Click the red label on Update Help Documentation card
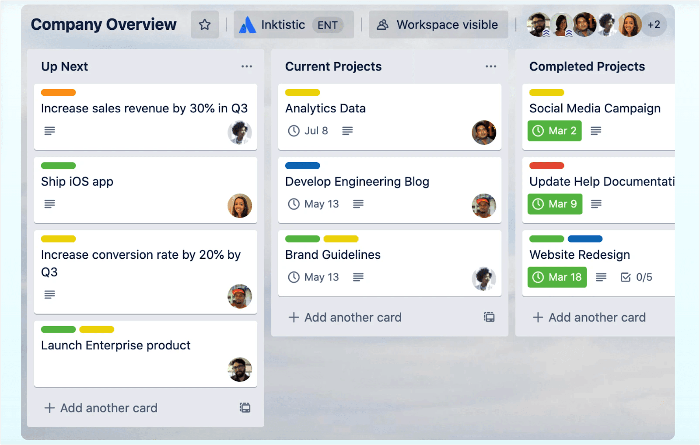This screenshot has width=700, height=445. point(546,166)
